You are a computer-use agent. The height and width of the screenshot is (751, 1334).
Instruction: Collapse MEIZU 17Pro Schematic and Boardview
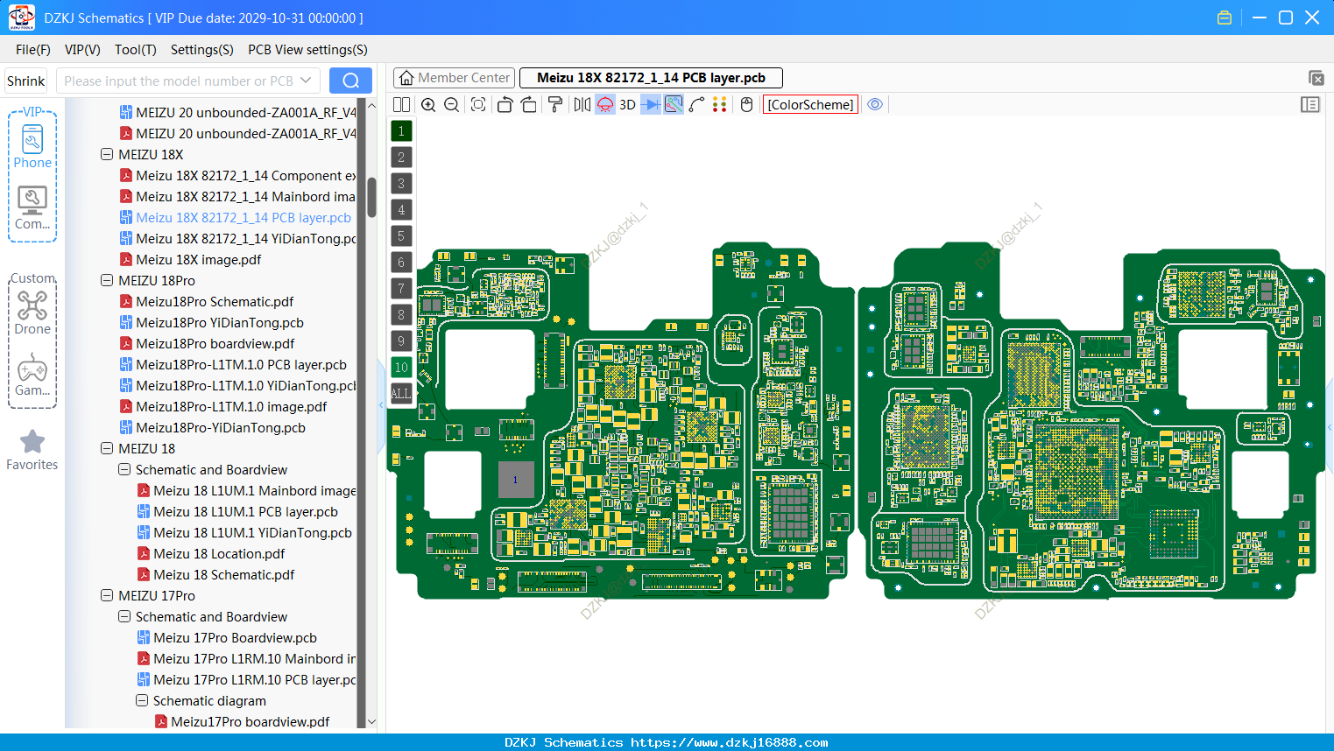(124, 616)
